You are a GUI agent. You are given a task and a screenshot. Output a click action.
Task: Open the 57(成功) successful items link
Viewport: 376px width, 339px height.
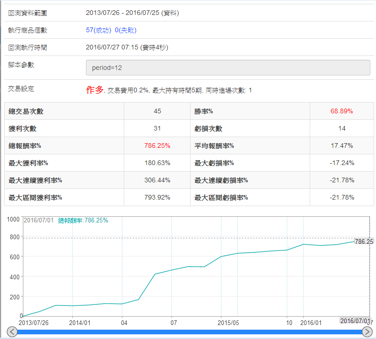tap(99, 30)
